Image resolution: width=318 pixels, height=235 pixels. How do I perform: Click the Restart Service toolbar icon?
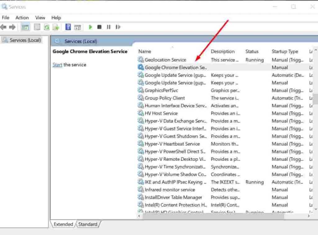point(118,27)
